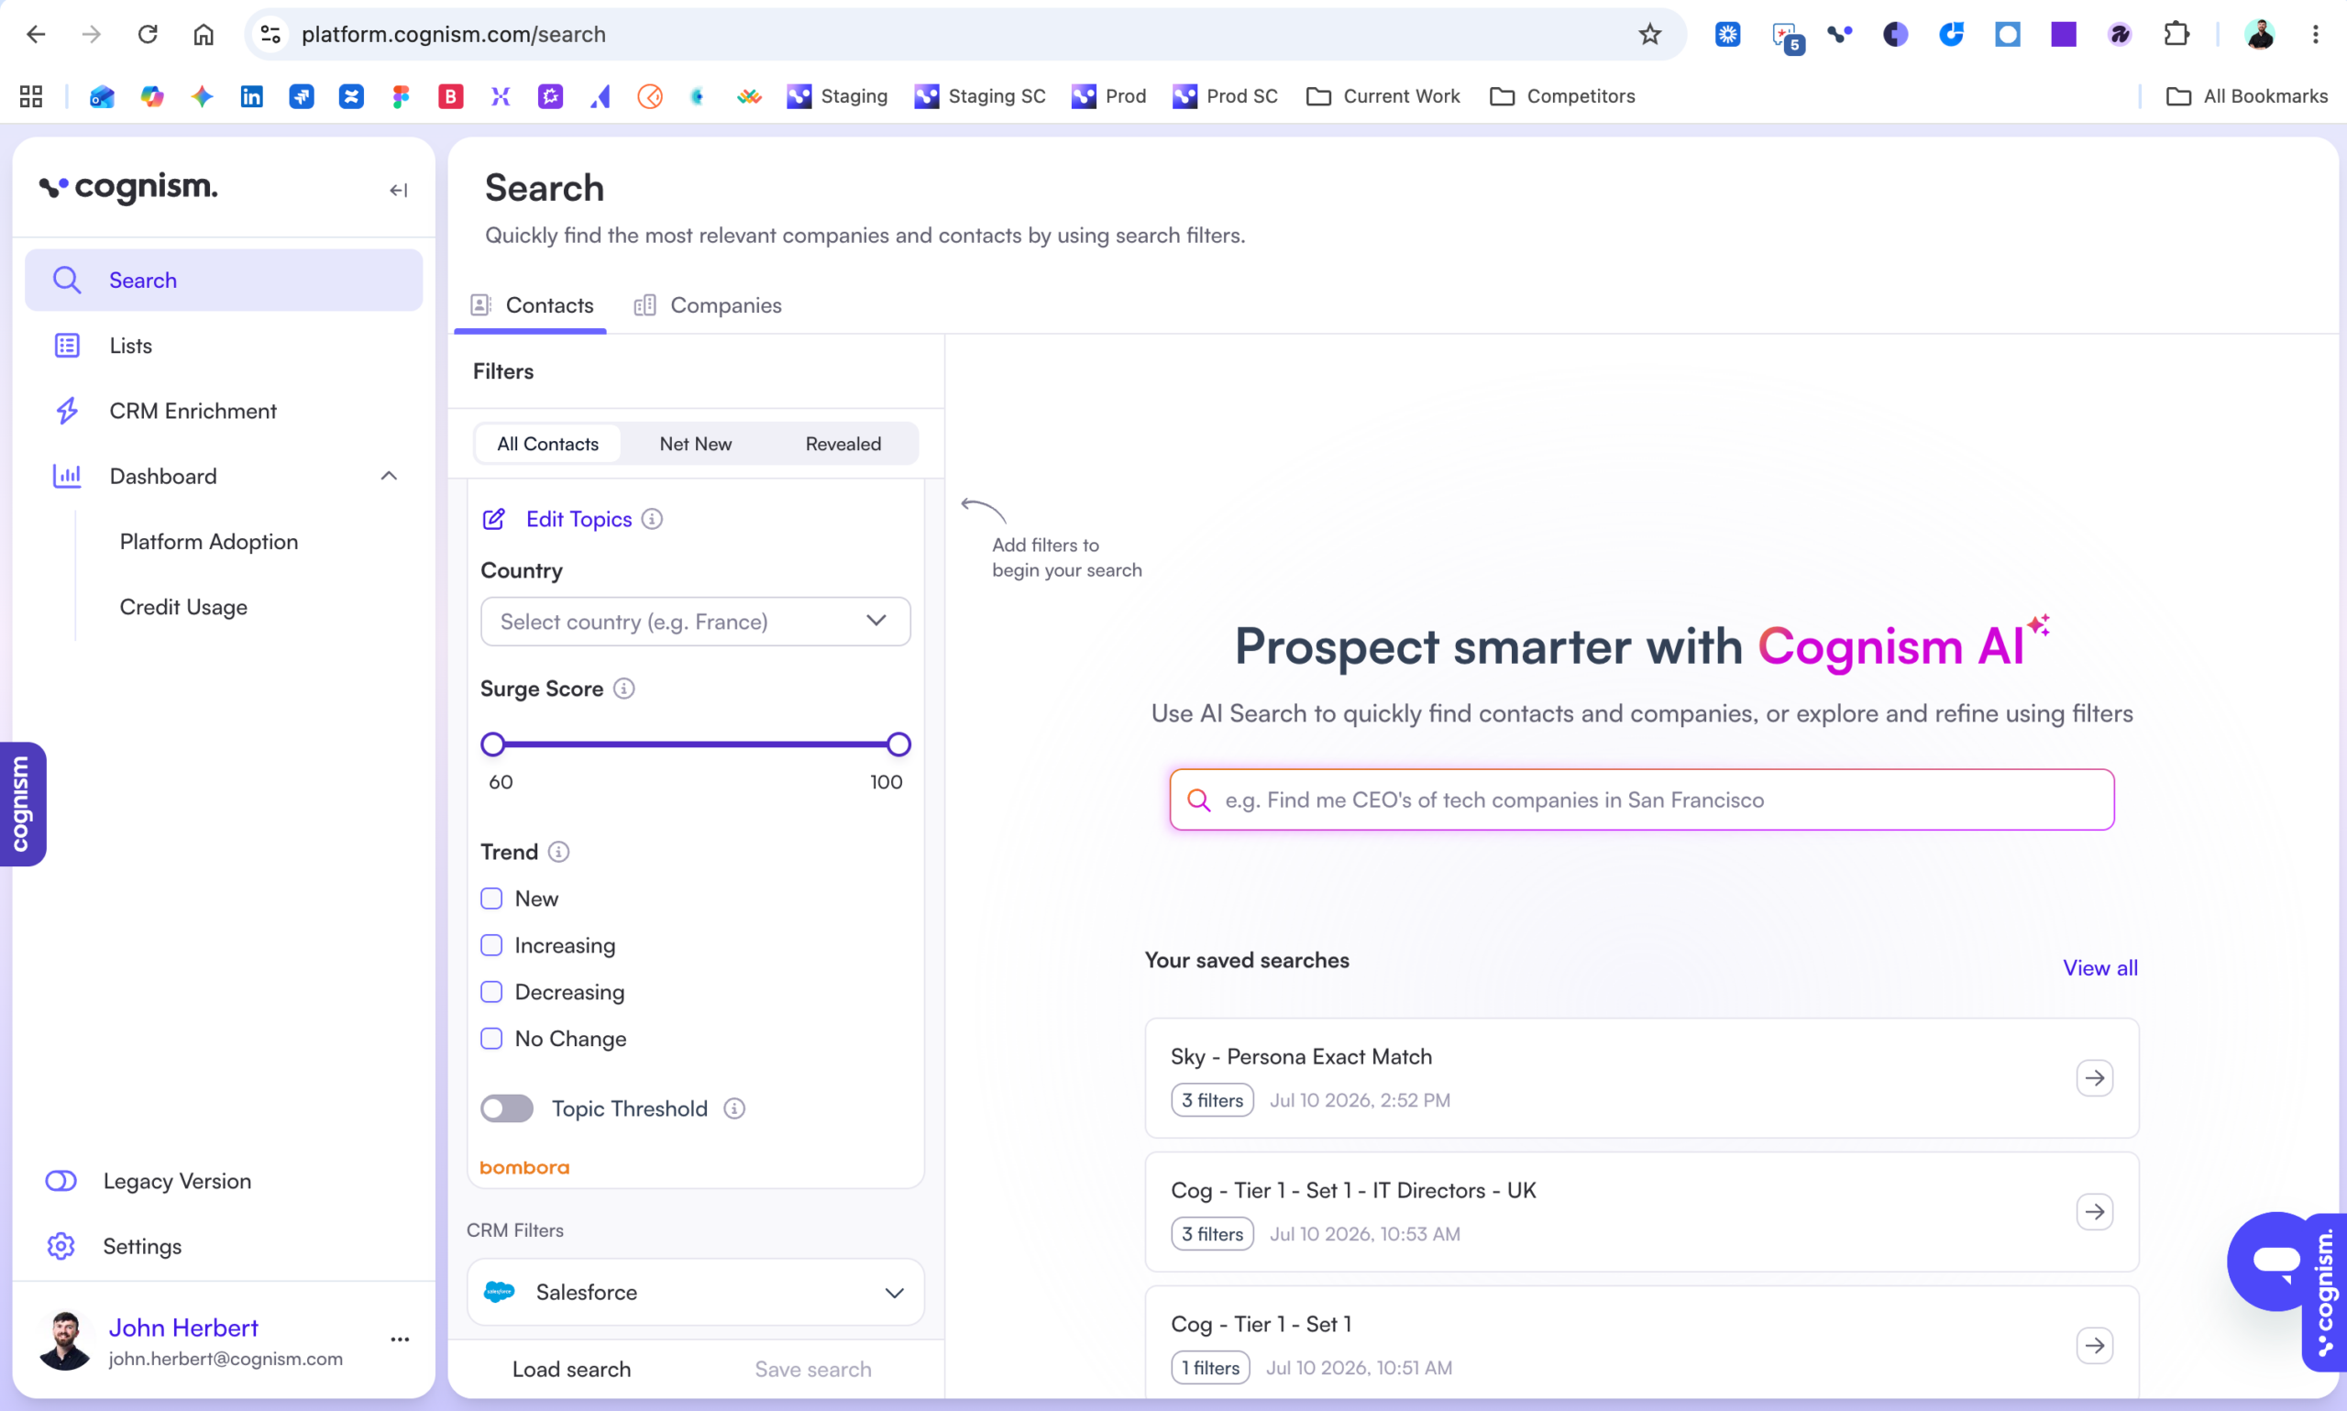This screenshot has width=2347, height=1411.
Task: Switch to the Contacts tab
Action: pyautogui.click(x=531, y=305)
